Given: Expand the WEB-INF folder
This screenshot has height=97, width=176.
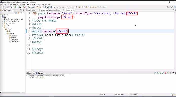Looking at the screenshot, I should pos(8,37).
